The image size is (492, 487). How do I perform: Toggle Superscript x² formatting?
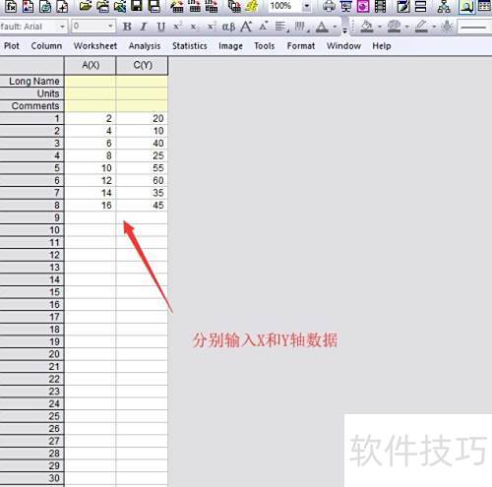point(177,27)
